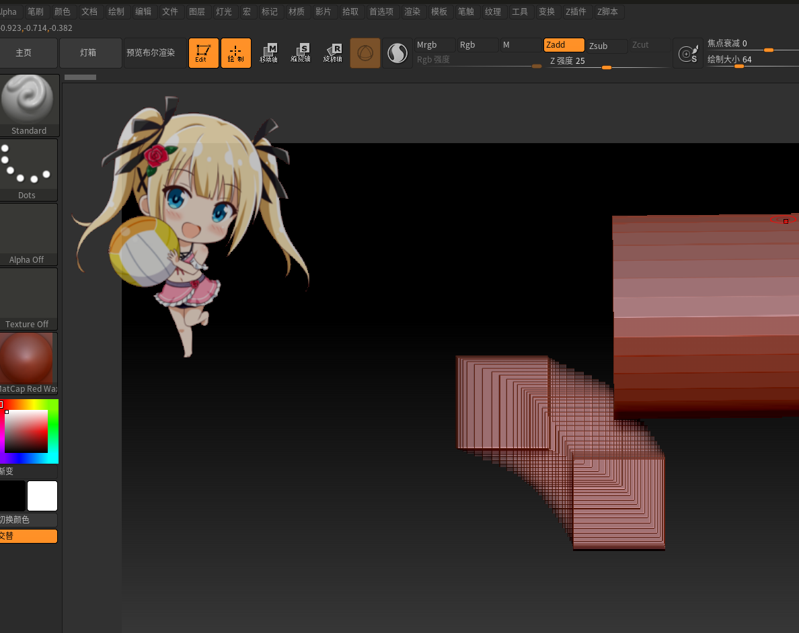Screen dimensions: 799x633
Task: Toggle the 交替 alternate button
Action: pyautogui.click(x=28, y=536)
